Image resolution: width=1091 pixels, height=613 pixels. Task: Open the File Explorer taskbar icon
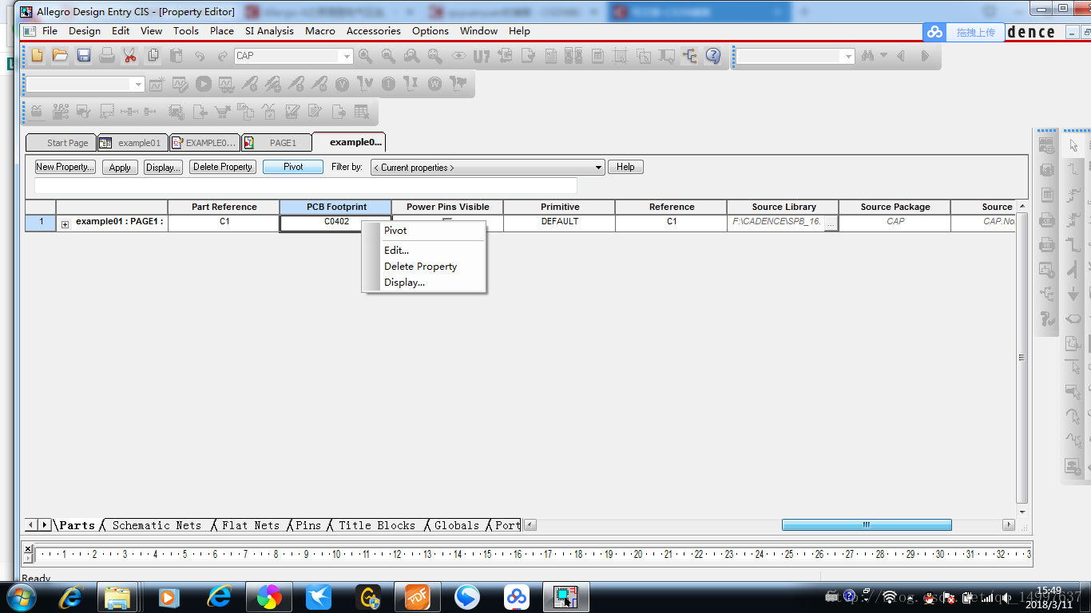[x=118, y=597]
